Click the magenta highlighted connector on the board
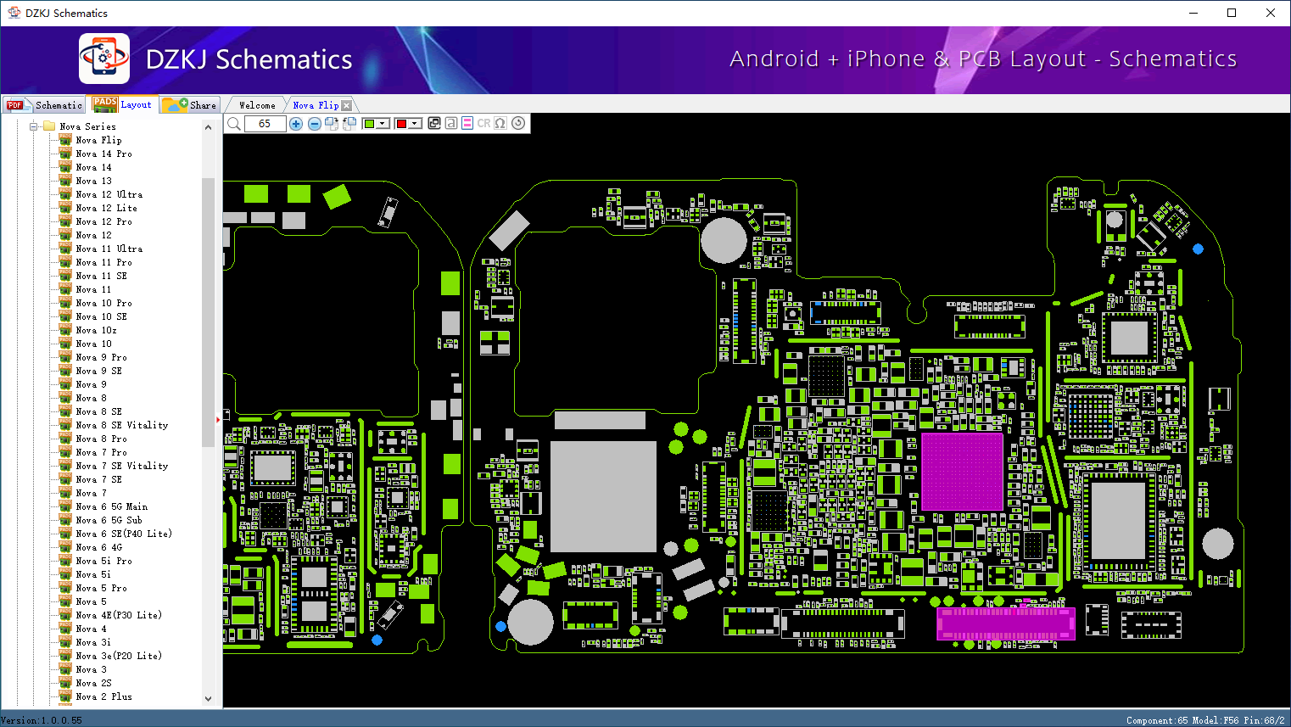This screenshot has width=1291, height=727. coord(1006,624)
